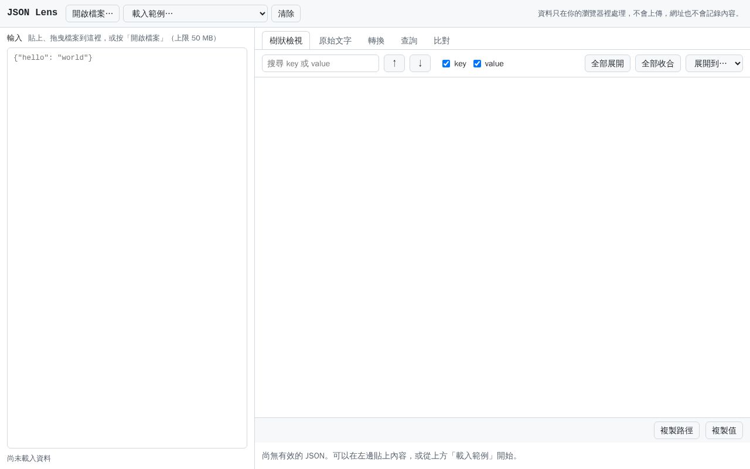
Task: Click the 輸入 label above the textarea
Action: (x=15, y=38)
